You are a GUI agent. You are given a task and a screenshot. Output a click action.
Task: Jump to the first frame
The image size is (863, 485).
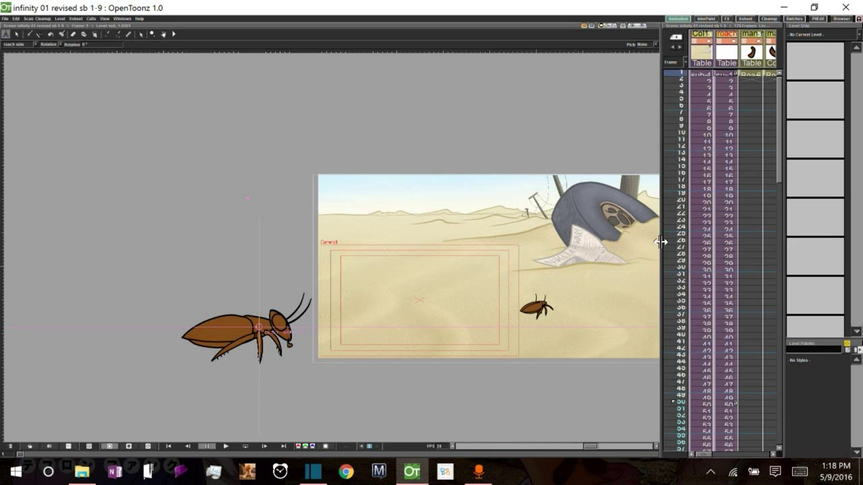point(168,446)
